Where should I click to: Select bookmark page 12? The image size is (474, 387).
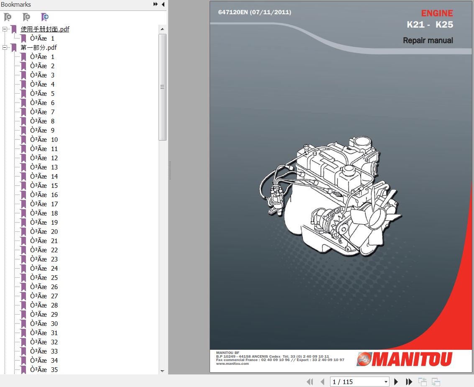point(44,158)
